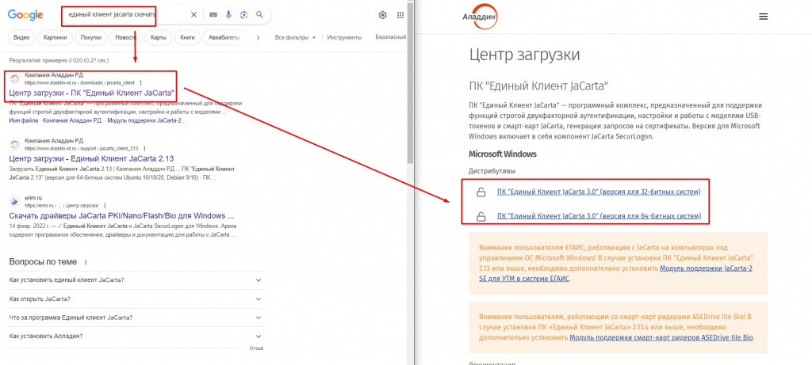Image resolution: width=812 pixels, height=365 pixels.
Task: Open three-dot menu of jacarta_client result
Action: pyautogui.click(x=140, y=82)
